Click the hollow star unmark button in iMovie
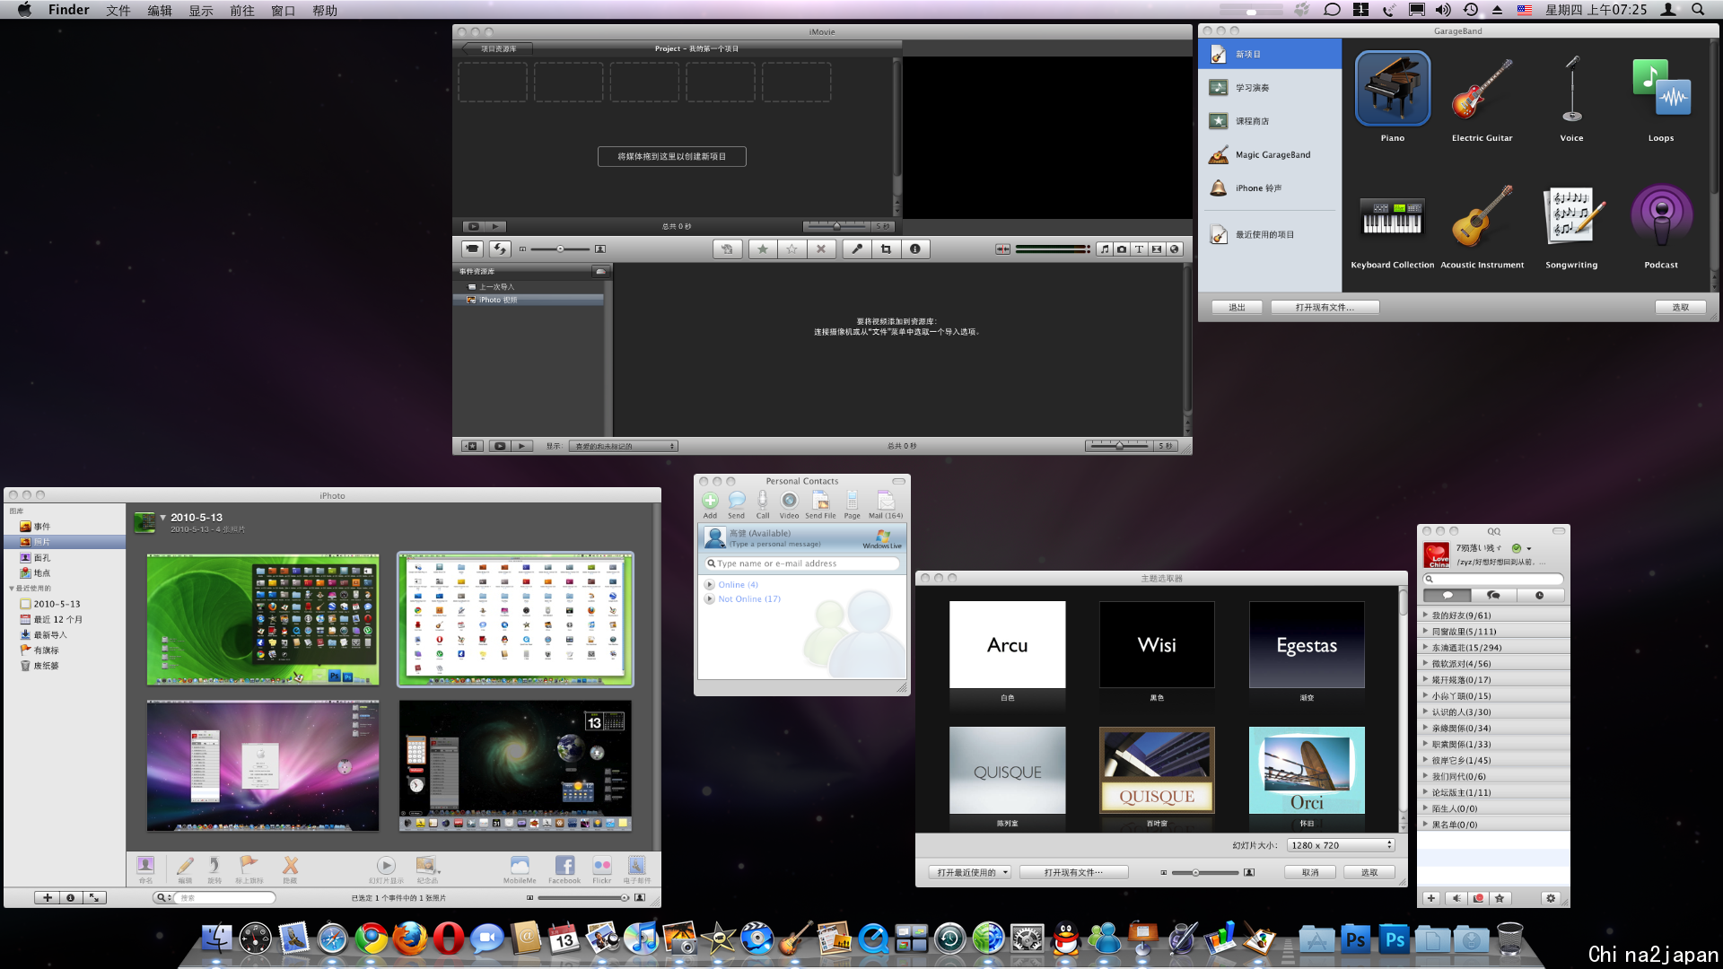This screenshot has width=1723, height=969. point(792,249)
